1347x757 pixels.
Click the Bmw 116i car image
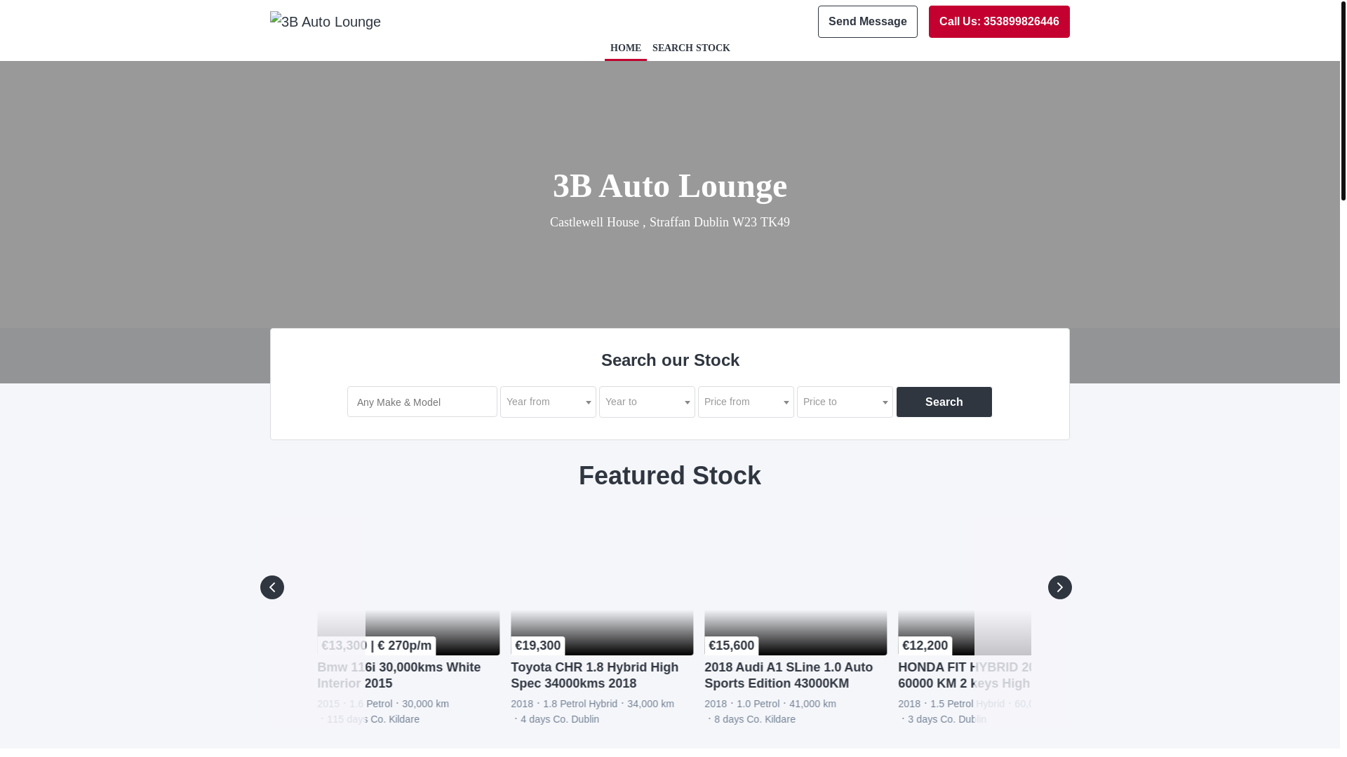coord(408,586)
